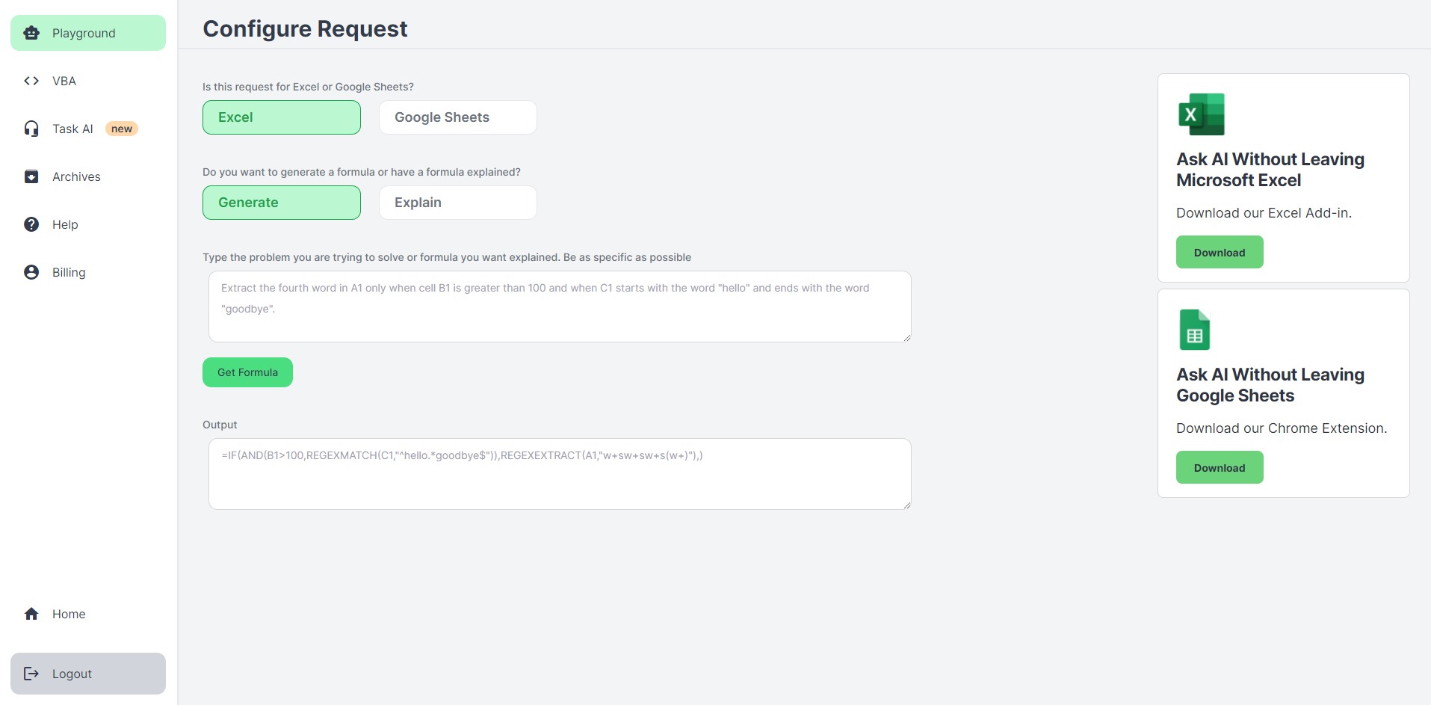Submit with Get Formula button

247,372
